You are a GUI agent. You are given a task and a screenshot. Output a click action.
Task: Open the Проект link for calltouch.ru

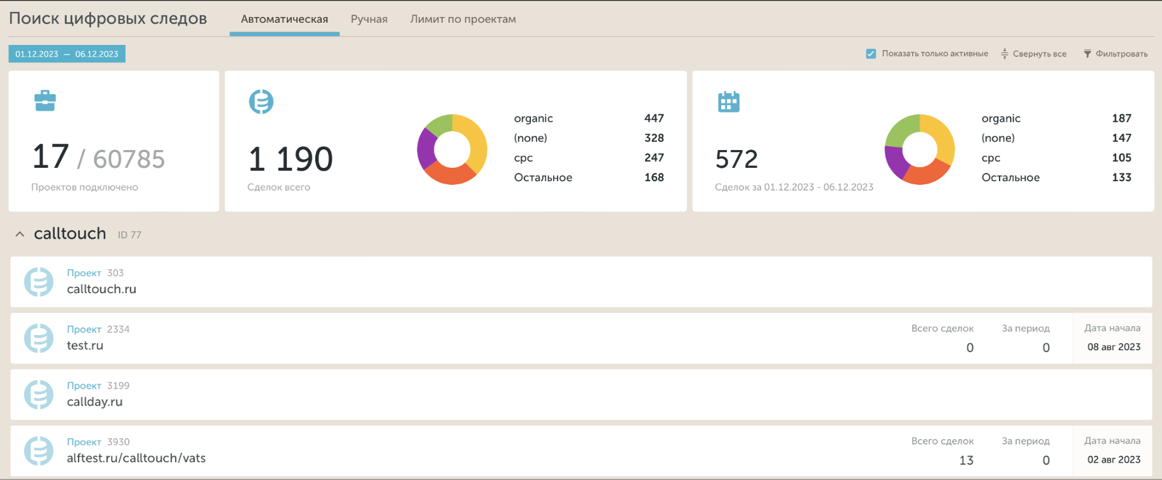[84, 273]
